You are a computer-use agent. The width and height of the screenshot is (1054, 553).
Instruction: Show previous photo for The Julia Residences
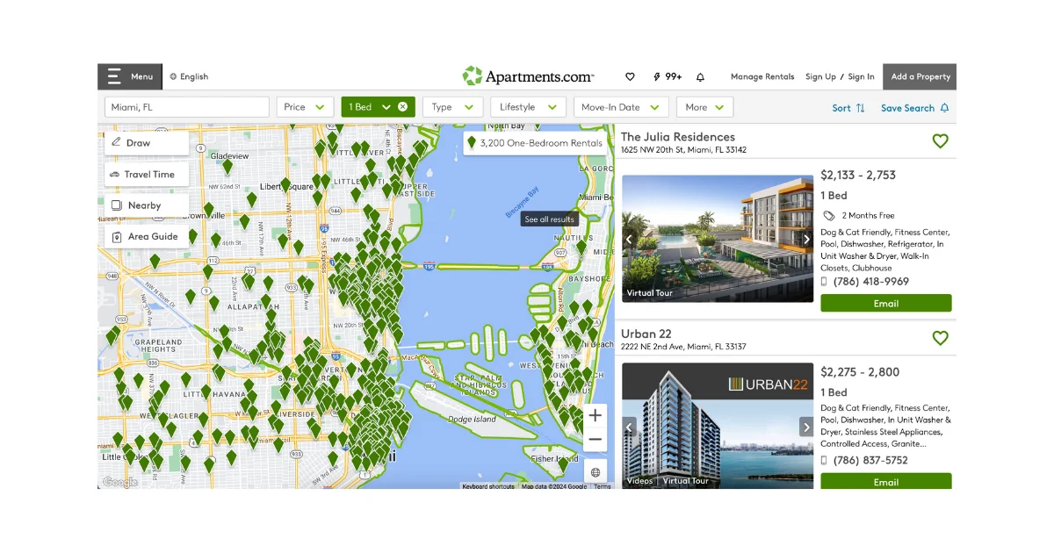pyautogui.click(x=629, y=239)
